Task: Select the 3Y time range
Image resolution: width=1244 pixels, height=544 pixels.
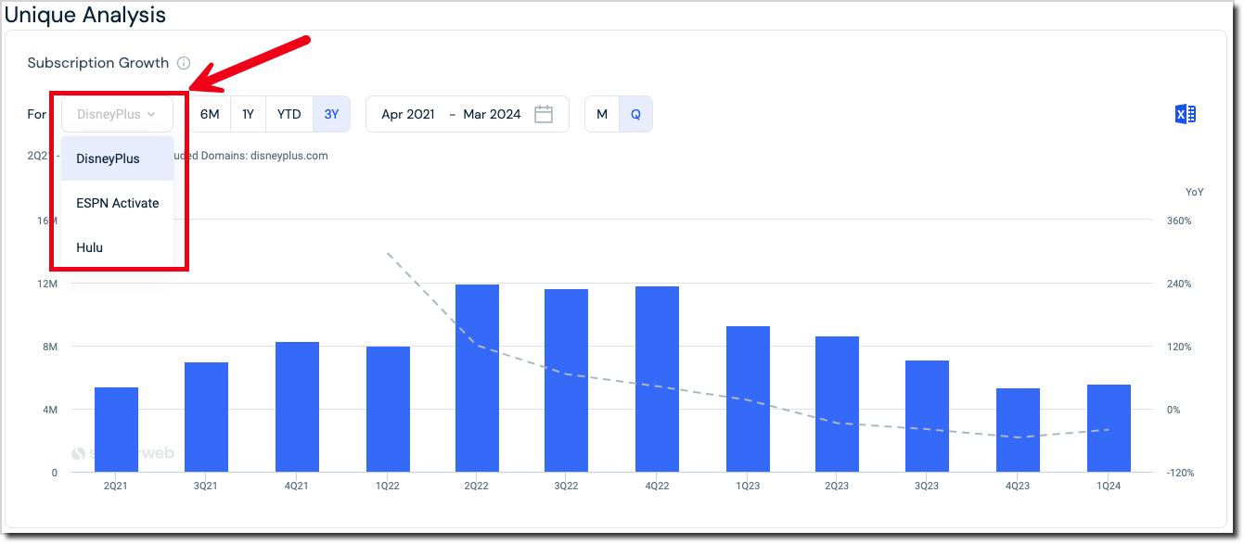Action: pyautogui.click(x=331, y=114)
